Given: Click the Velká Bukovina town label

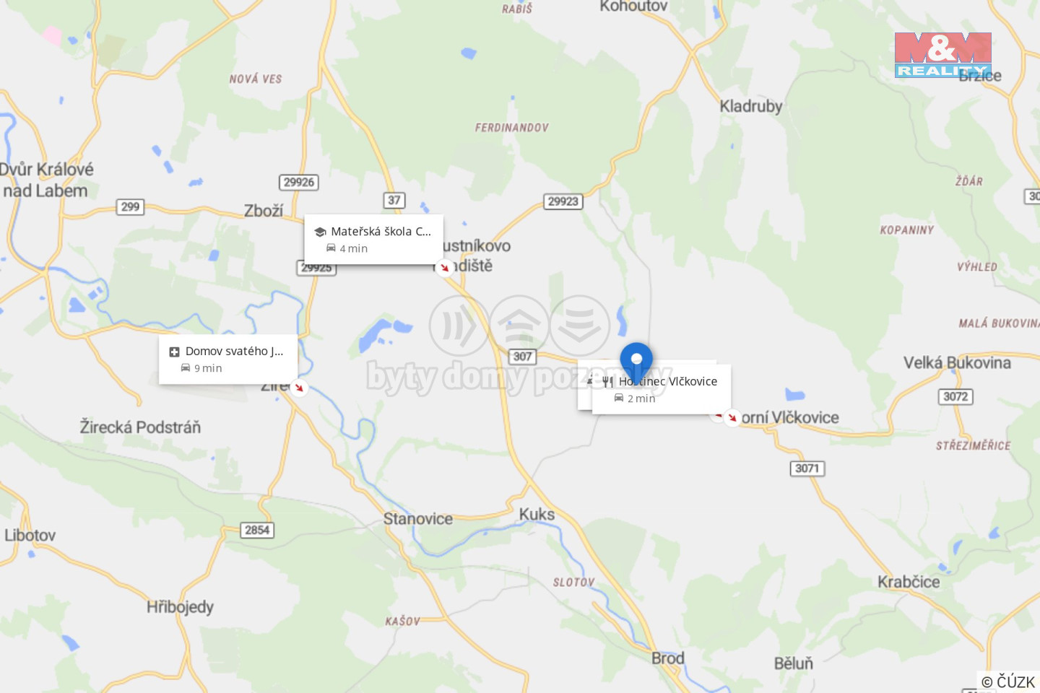Looking at the screenshot, I should point(957,363).
